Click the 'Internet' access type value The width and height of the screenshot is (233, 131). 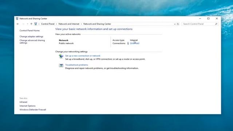(x=134, y=40)
